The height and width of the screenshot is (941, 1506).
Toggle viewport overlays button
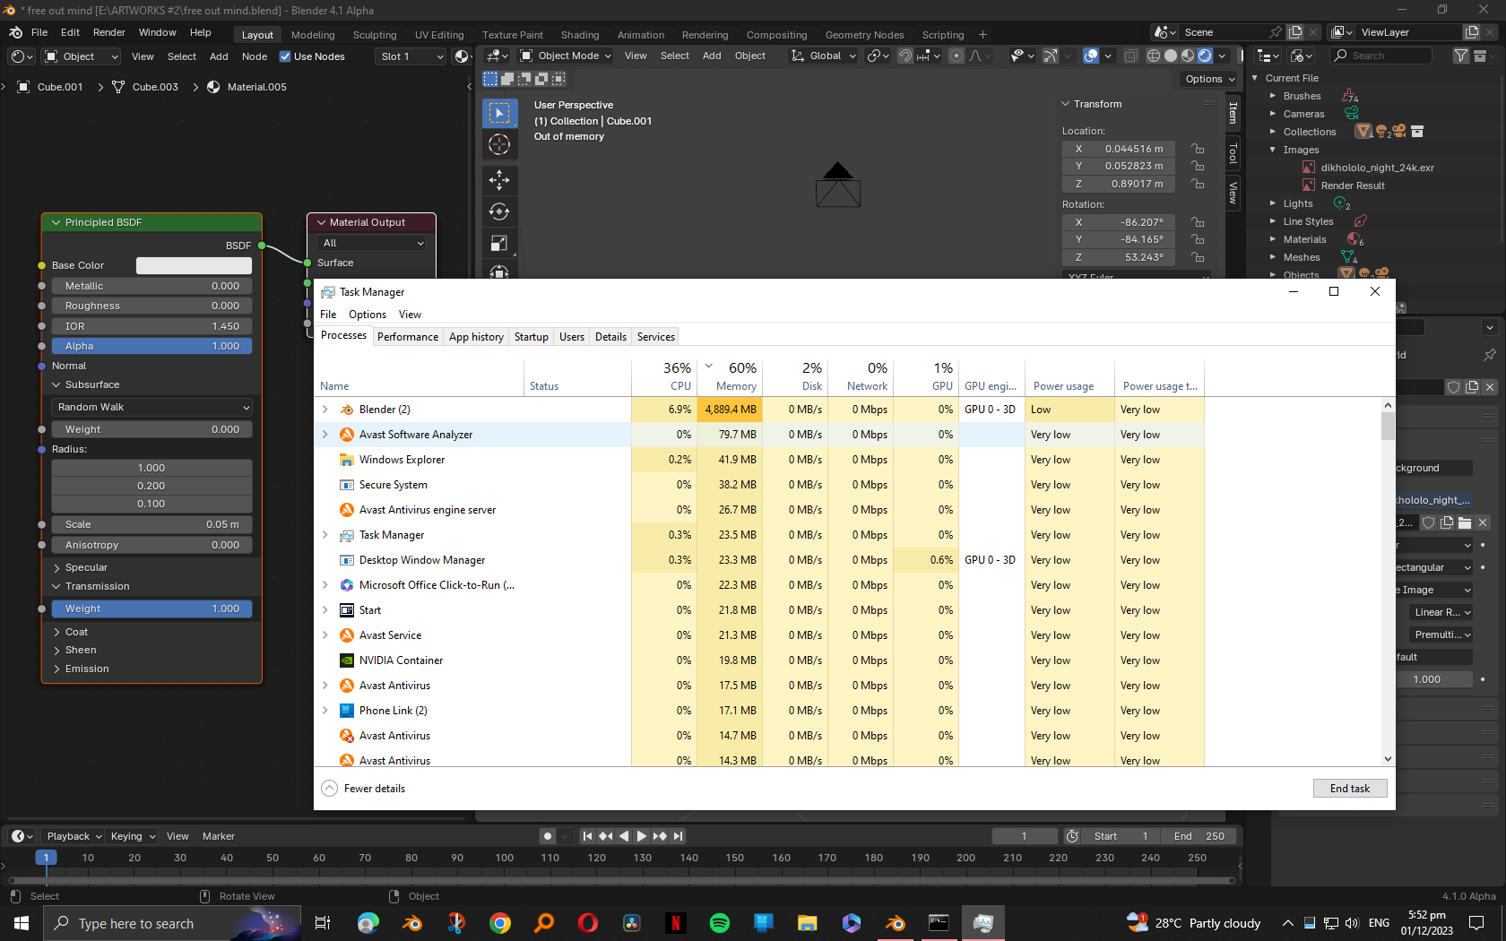tap(1091, 56)
